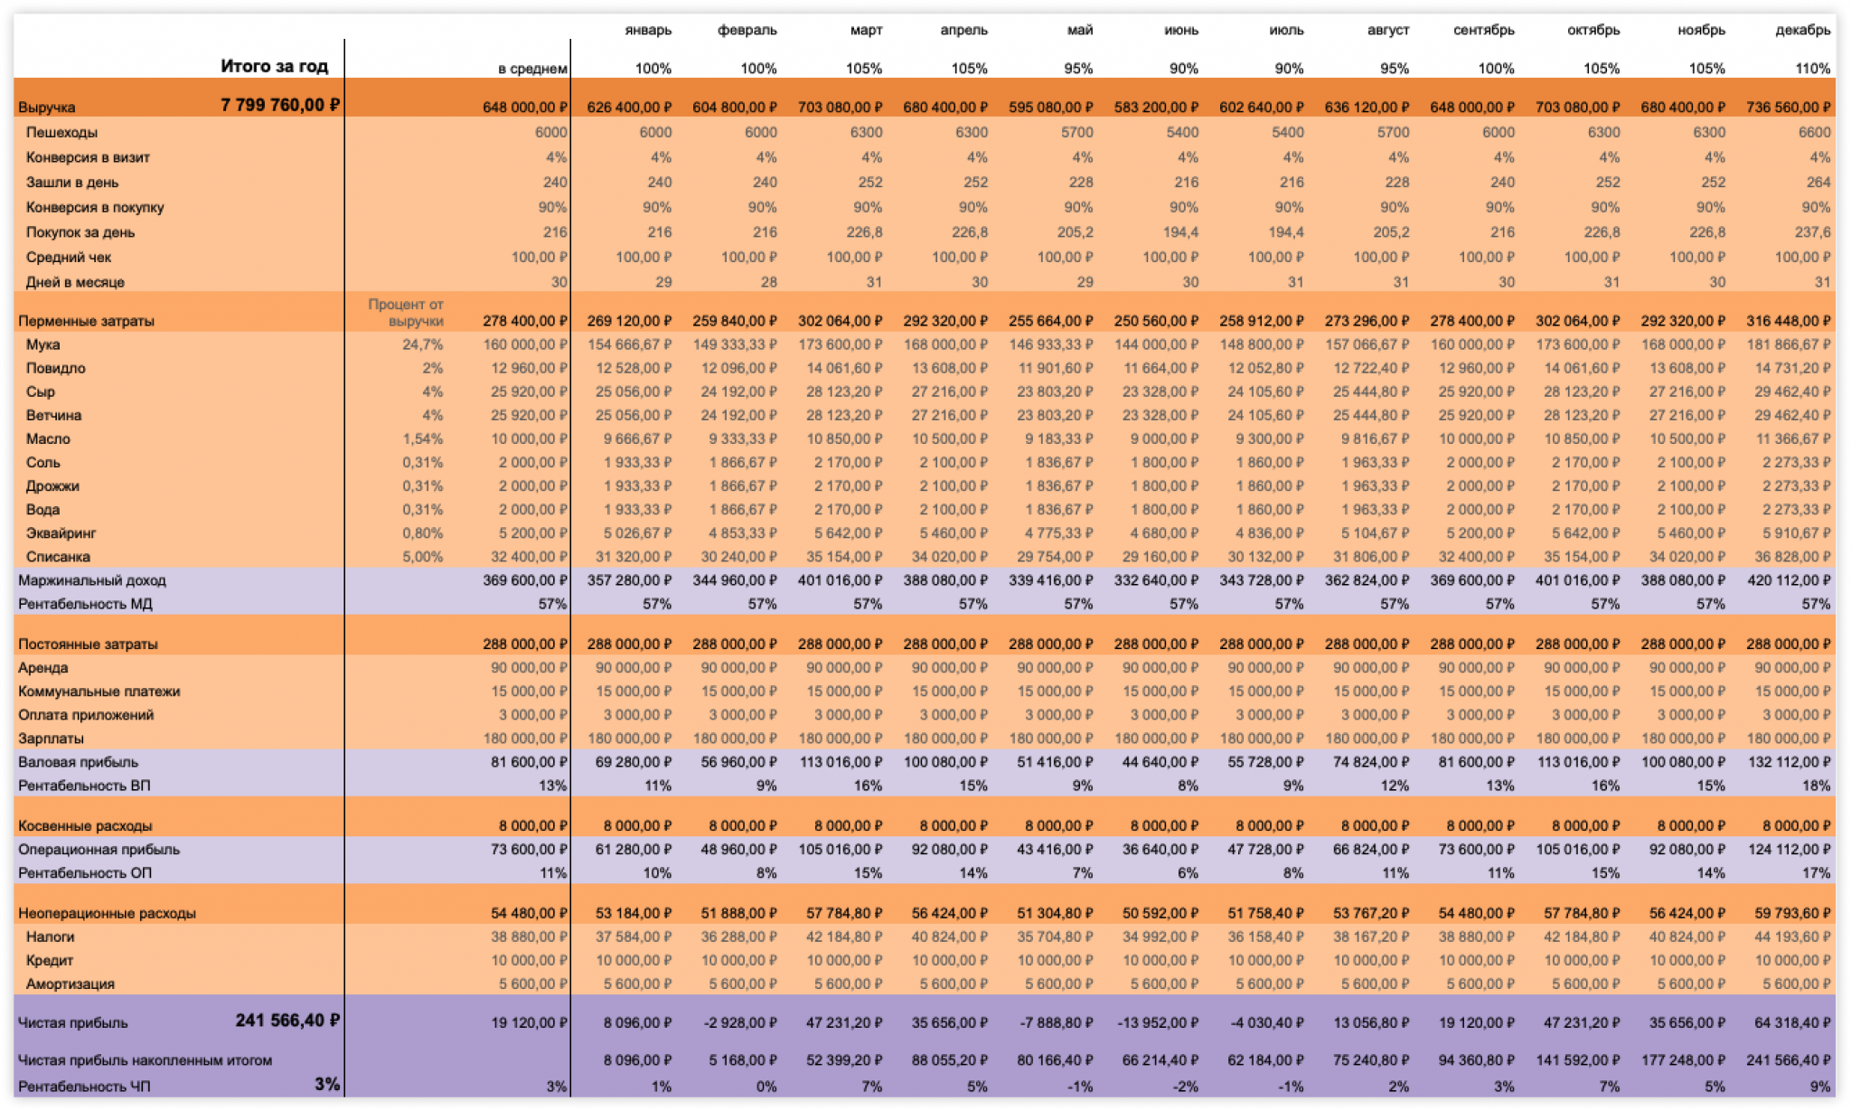The width and height of the screenshot is (1851, 1111).
Task: Click the 'декабрь' column header
Action: [x=1802, y=30]
